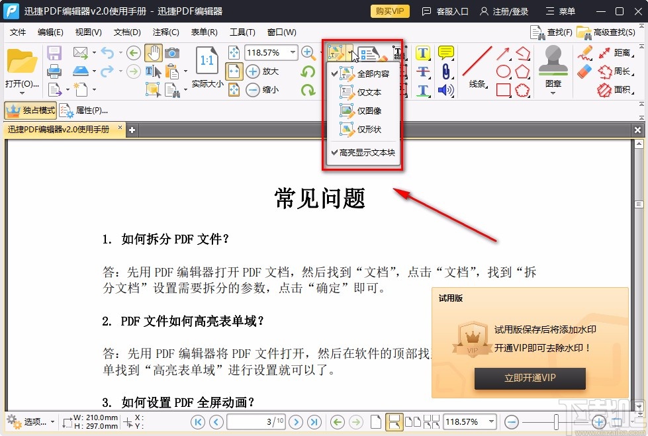Viewport: 648px width, 436px height.
Task: Click the paperclip attachment annotation tool
Action: pyautogui.click(x=446, y=71)
